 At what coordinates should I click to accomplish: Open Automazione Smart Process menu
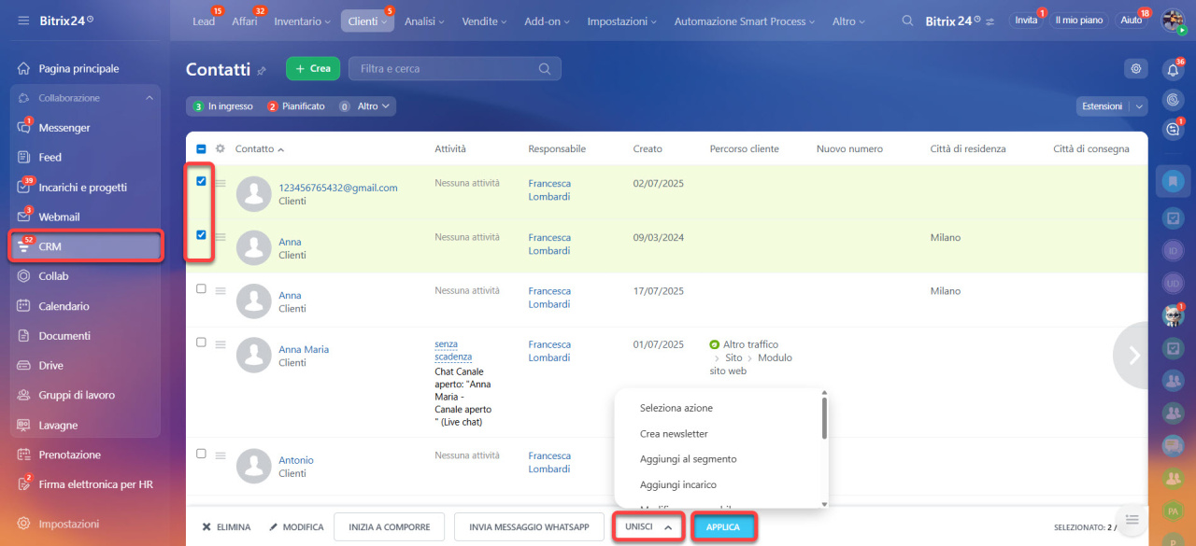pyautogui.click(x=746, y=21)
